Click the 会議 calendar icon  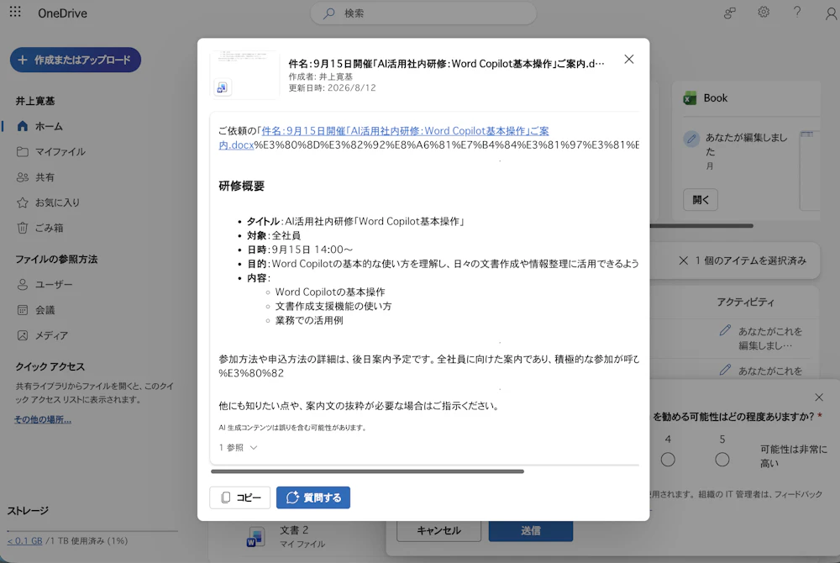[x=23, y=309]
